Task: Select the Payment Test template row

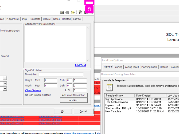Action: (x=113, y=105)
